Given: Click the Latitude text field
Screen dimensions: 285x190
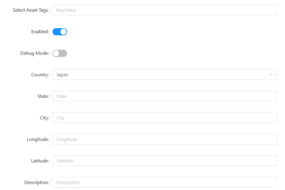Looking at the screenshot, I should point(165,161).
